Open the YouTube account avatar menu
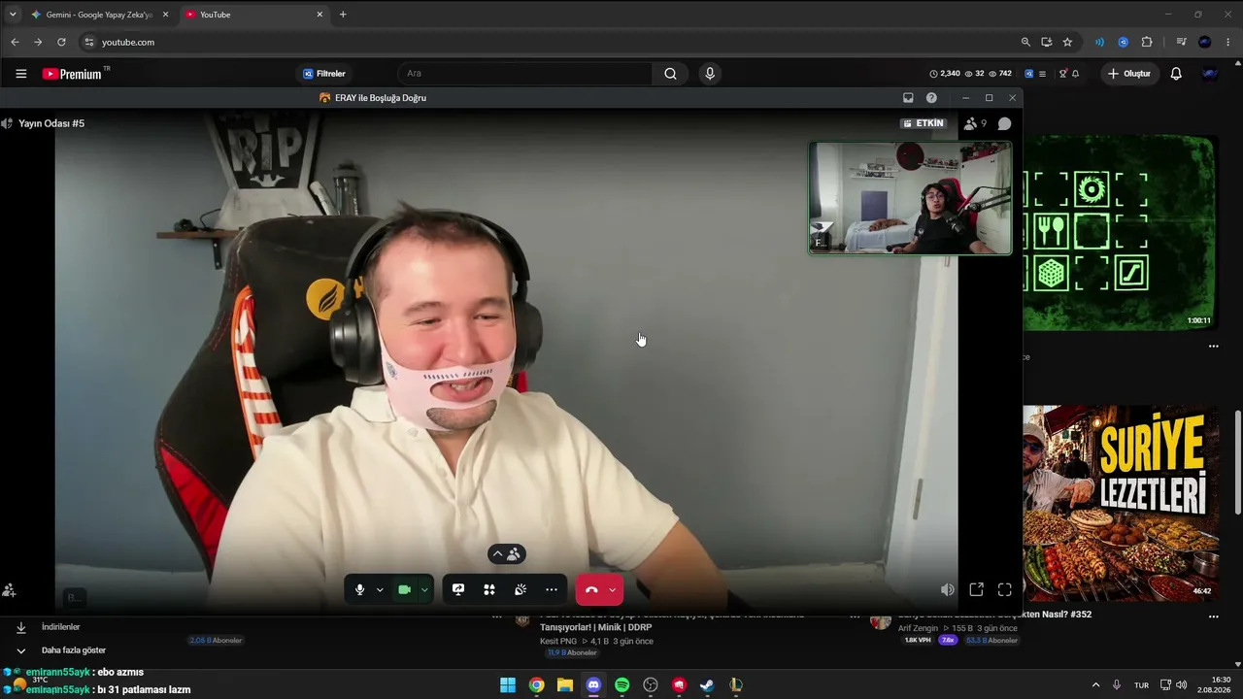The image size is (1243, 699). (x=1210, y=74)
